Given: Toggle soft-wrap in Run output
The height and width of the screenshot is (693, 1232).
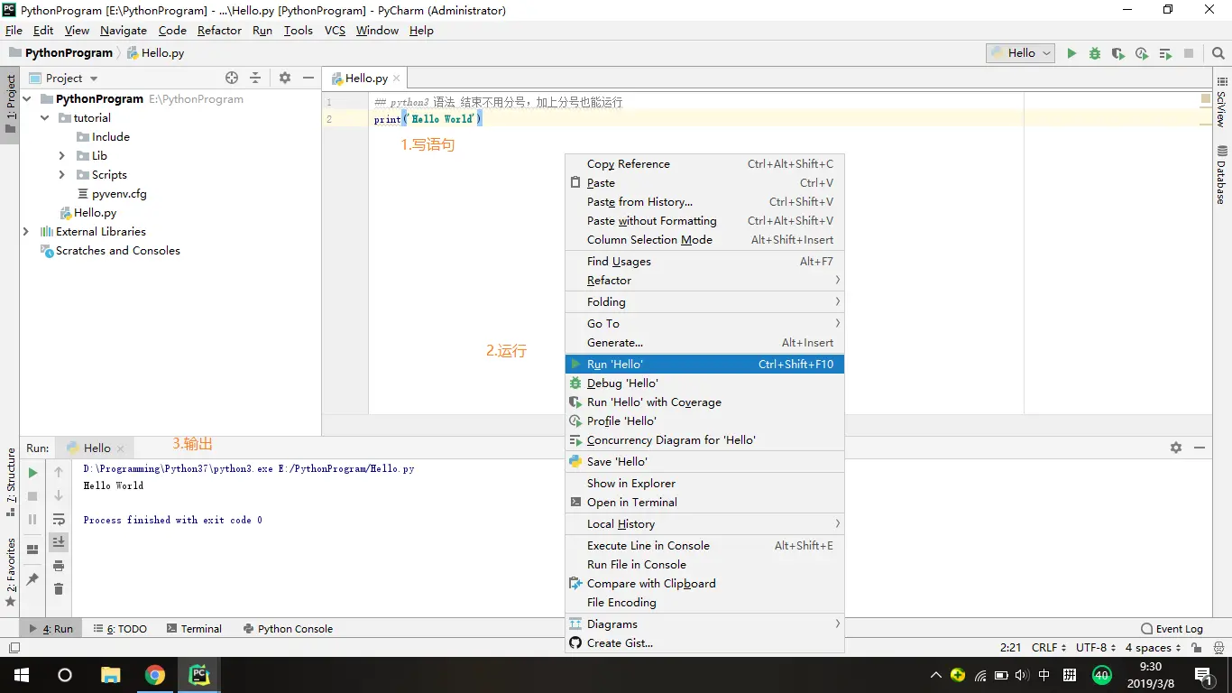Looking at the screenshot, I should pyautogui.click(x=59, y=519).
